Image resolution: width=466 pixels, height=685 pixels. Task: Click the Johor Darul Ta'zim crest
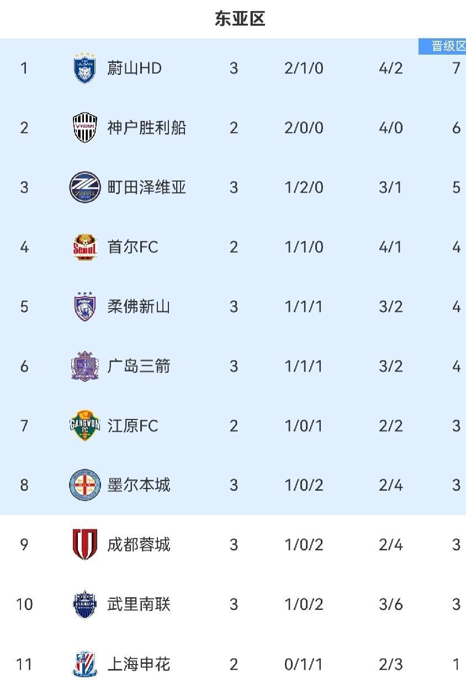tap(85, 306)
